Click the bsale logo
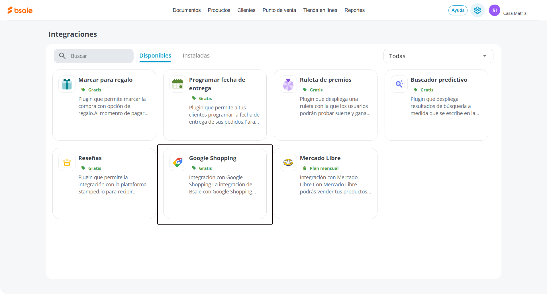 [x=20, y=10]
